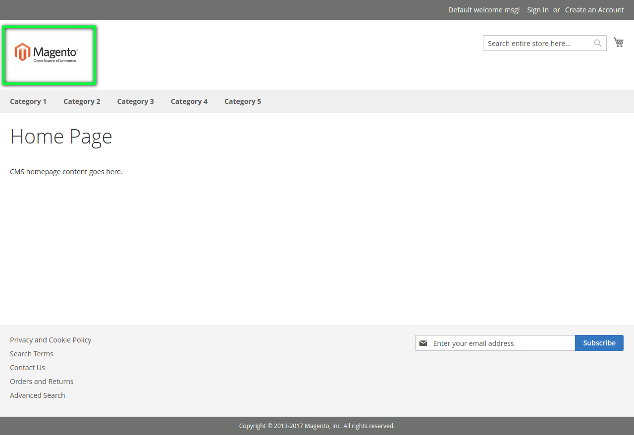The image size is (634, 435).
Task: Open the Advanced Search page
Action: (x=37, y=395)
